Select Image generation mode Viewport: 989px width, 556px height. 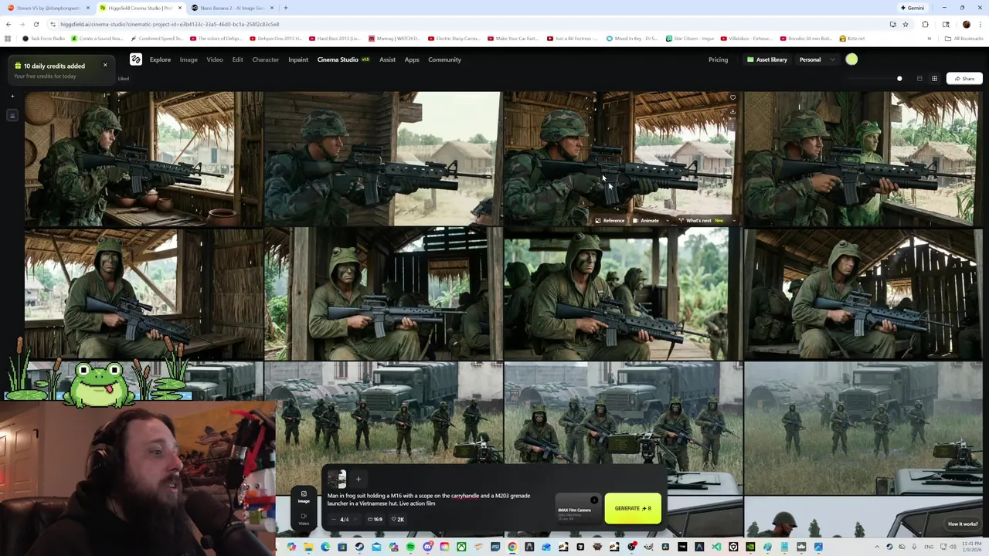point(304,497)
